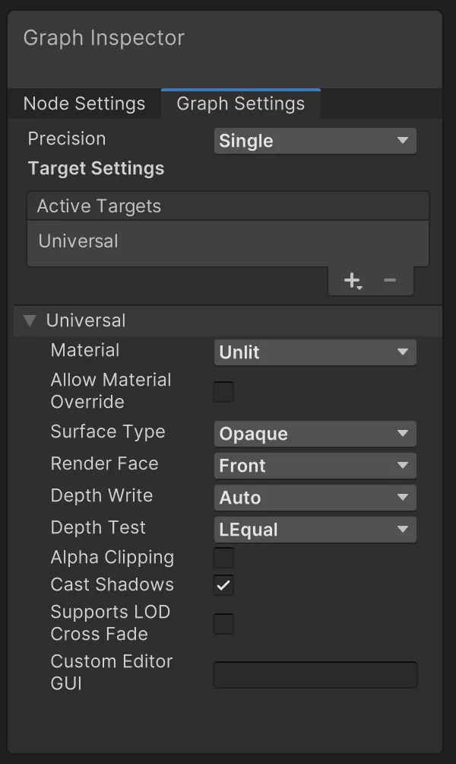Enable the Alpha Clipping checkbox
This screenshot has width=456, height=764.
[223, 558]
